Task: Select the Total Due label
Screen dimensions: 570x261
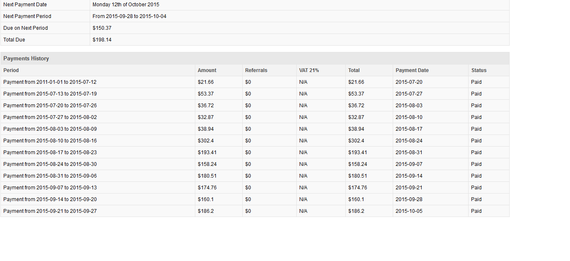Action: [14, 40]
